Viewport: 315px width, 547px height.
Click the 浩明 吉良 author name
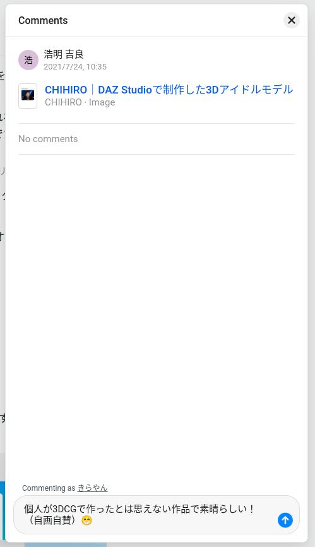(64, 54)
